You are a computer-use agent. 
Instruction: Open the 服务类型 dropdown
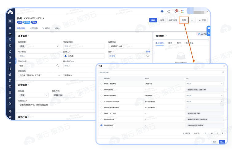(39, 46)
